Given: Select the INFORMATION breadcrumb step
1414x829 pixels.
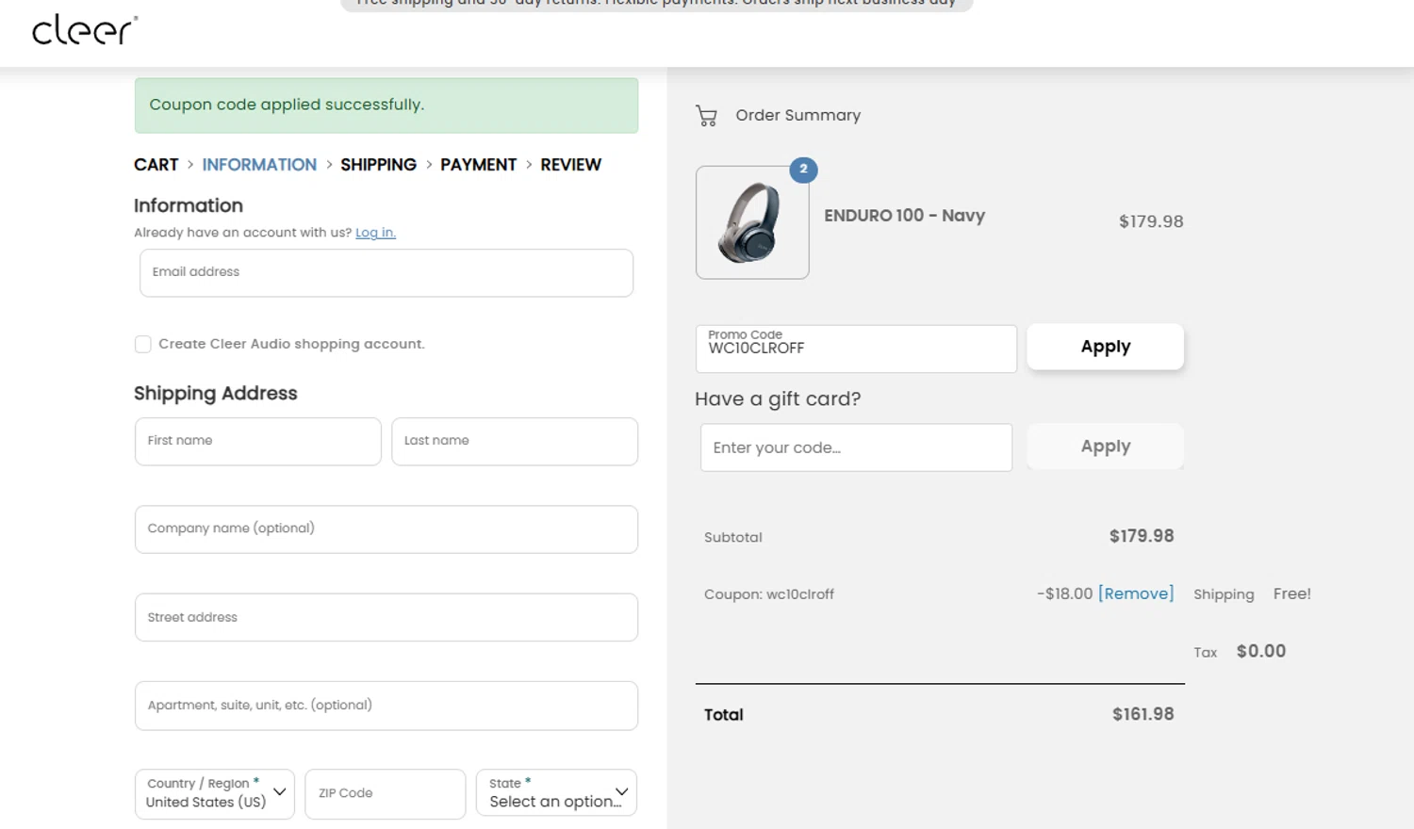Looking at the screenshot, I should pyautogui.click(x=259, y=165).
